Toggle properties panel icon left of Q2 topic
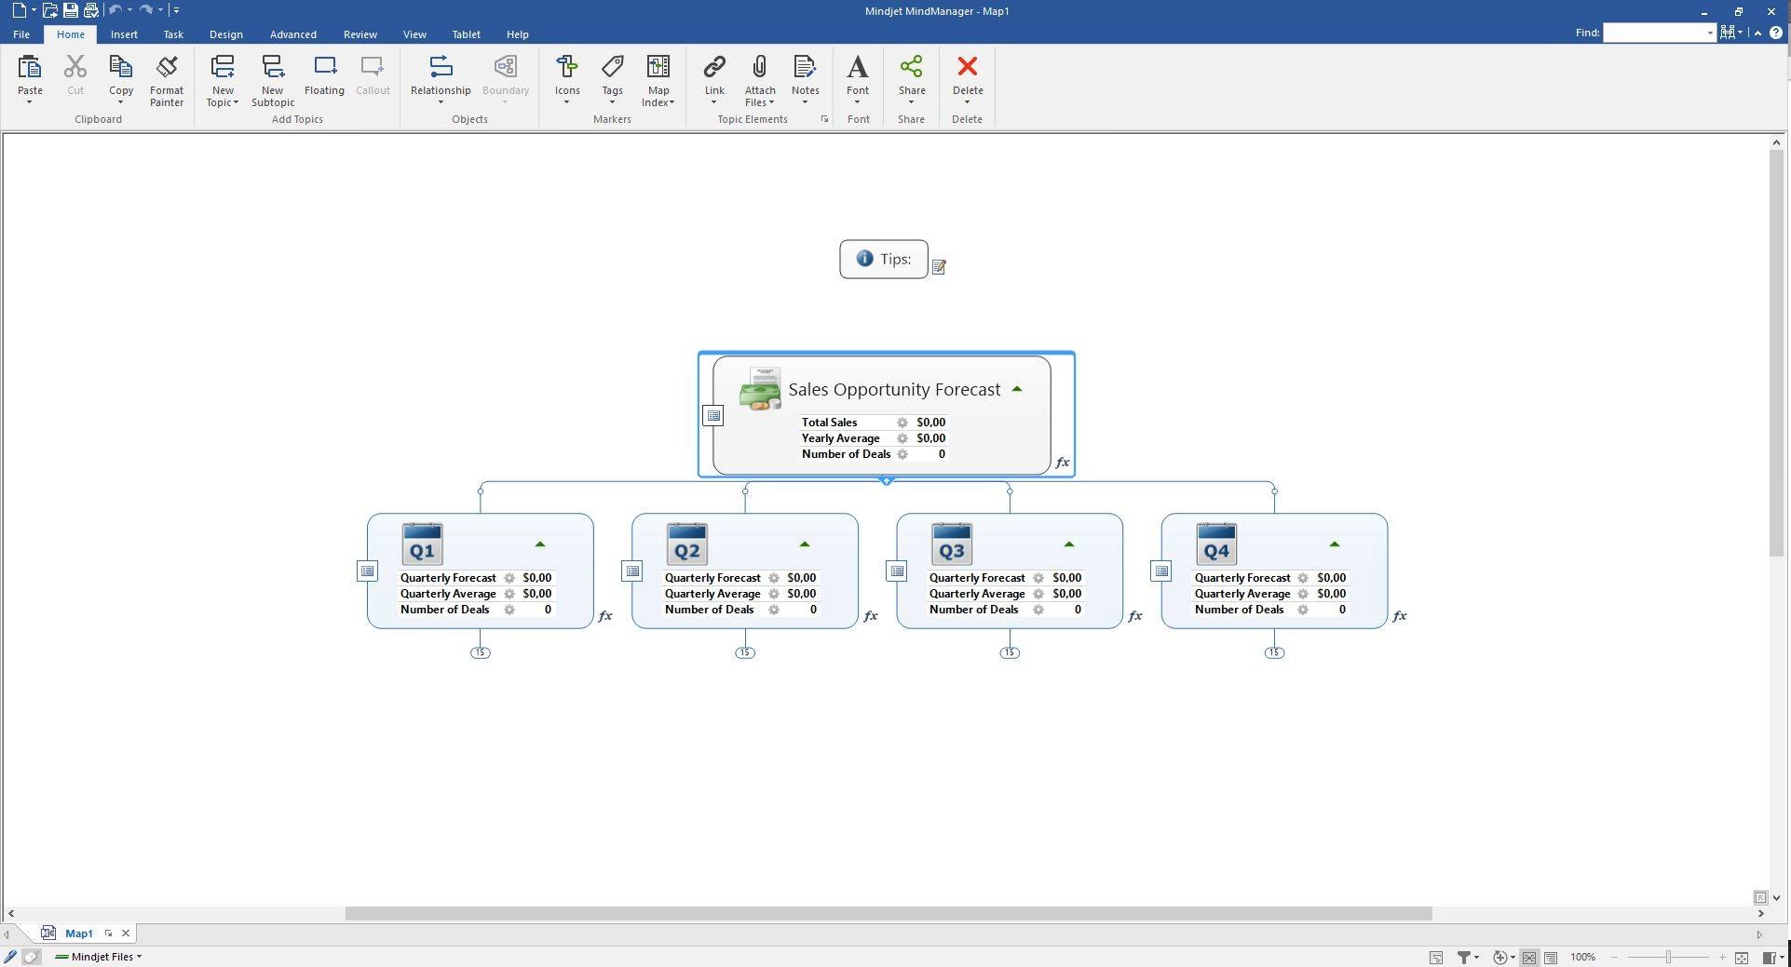The height and width of the screenshot is (967, 1791). click(x=631, y=571)
